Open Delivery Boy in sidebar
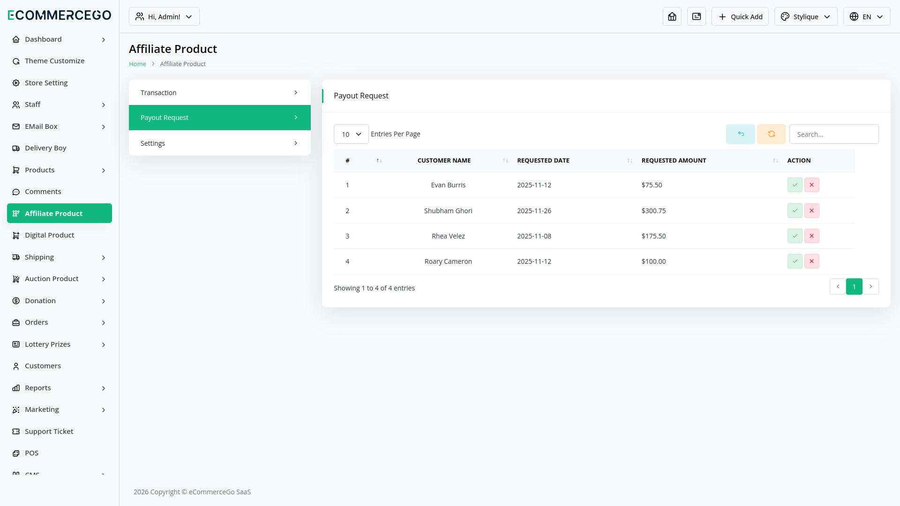The image size is (900, 506). pyautogui.click(x=60, y=148)
